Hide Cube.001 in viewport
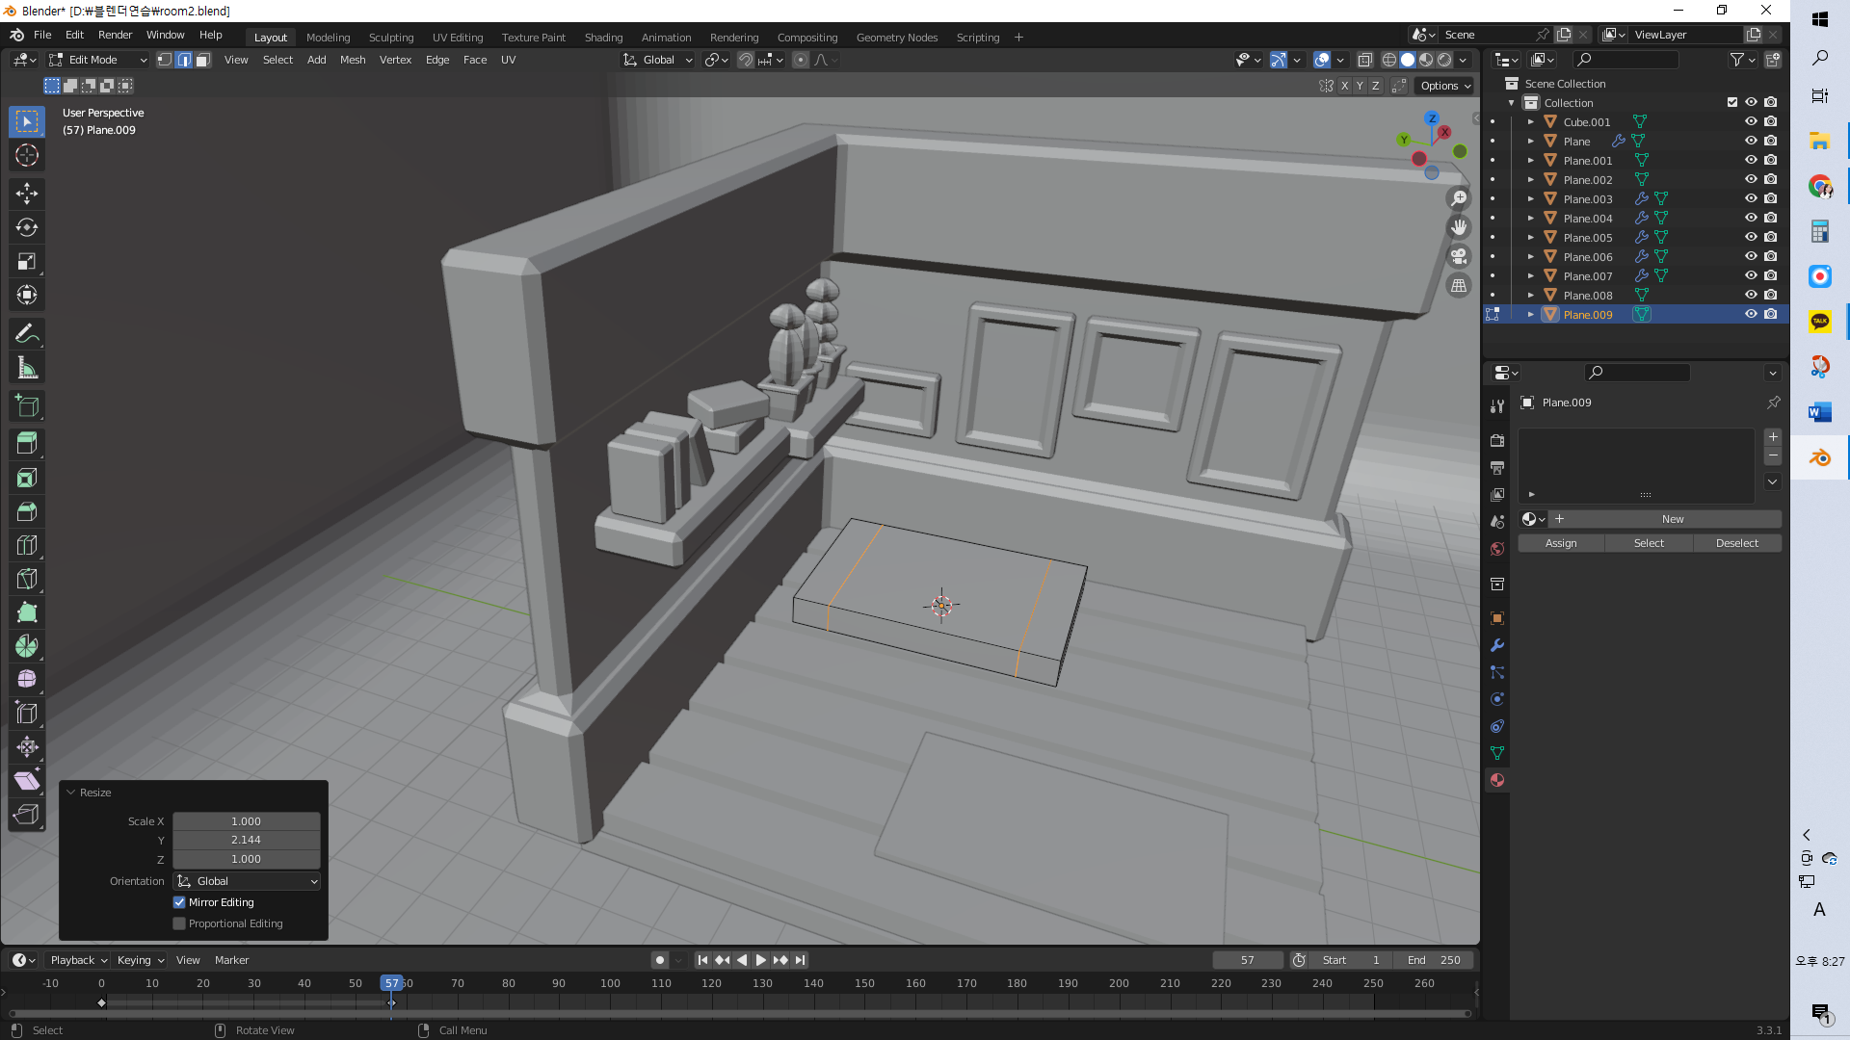This screenshot has width=1850, height=1040. coord(1751,121)
